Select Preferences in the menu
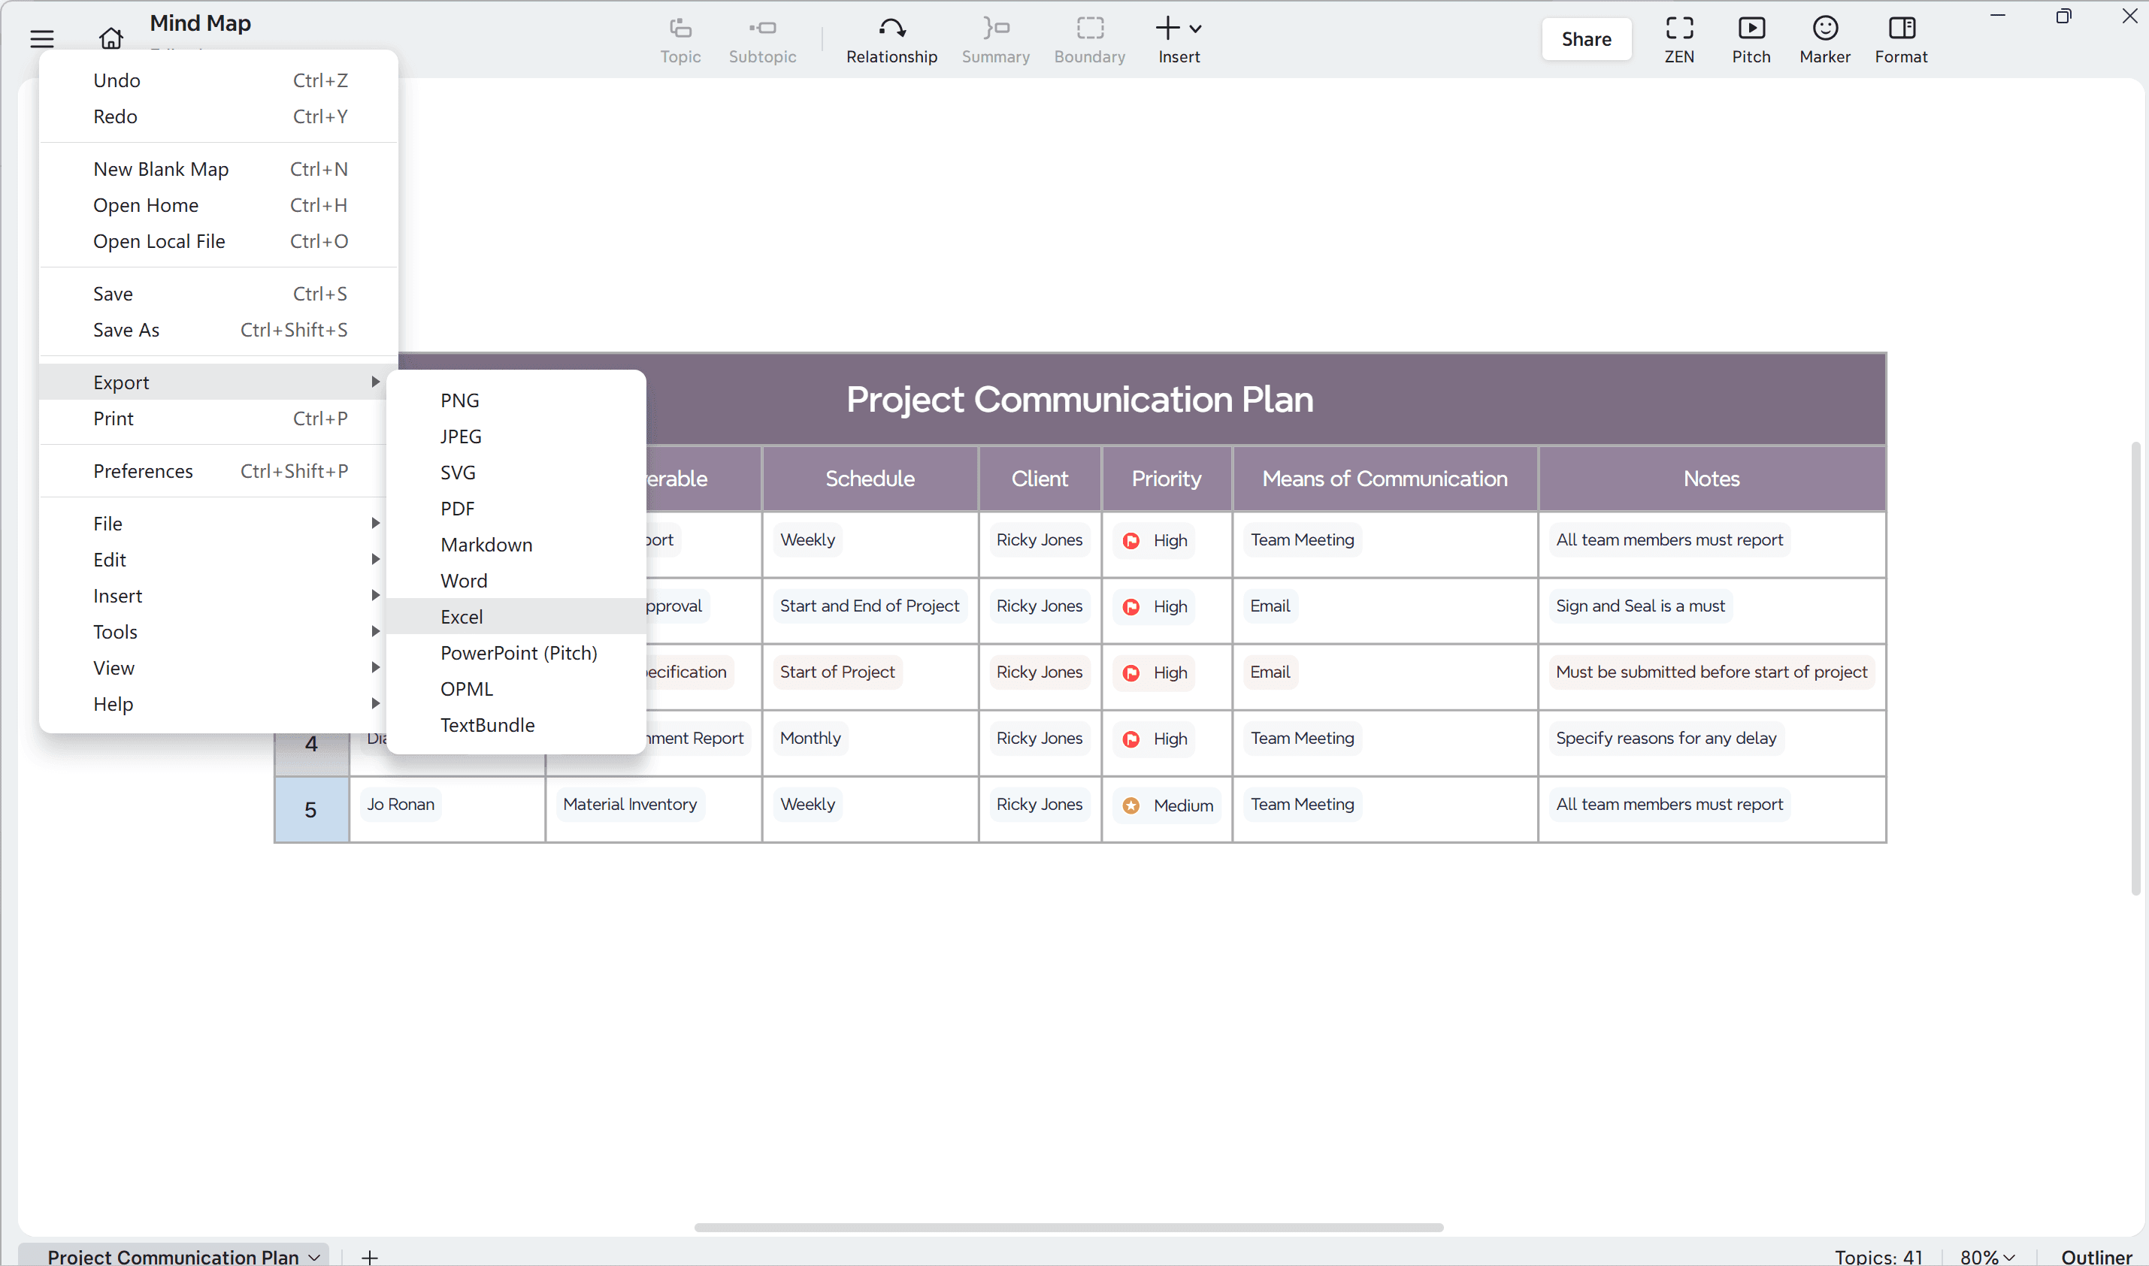 [x=144, y=470]
